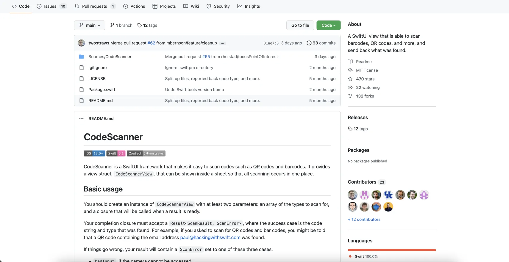Expand commit message ellipsis button
Viewport: 509px width, 262px height.
coord(222,43)
